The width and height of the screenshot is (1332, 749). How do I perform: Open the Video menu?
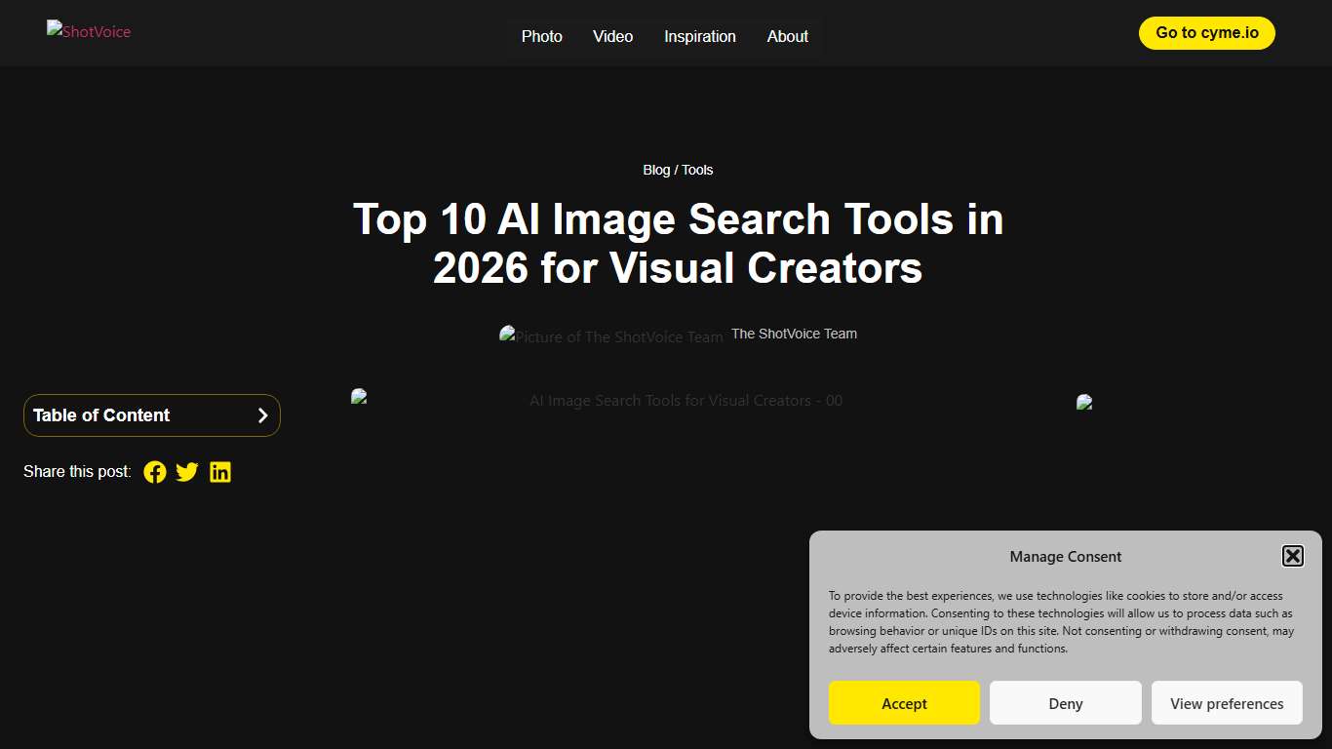[612, 36]
